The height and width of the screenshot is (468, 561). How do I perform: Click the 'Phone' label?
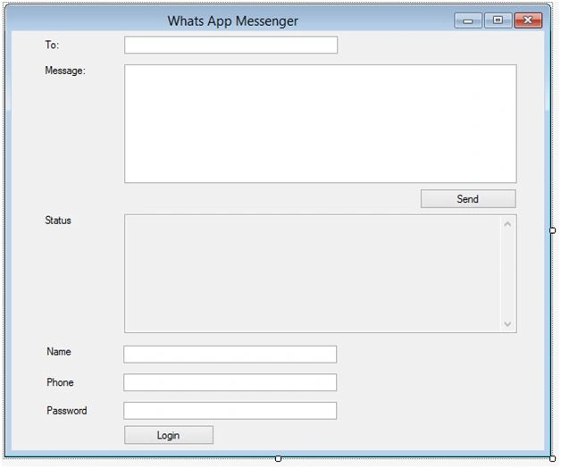coord(60,382)
